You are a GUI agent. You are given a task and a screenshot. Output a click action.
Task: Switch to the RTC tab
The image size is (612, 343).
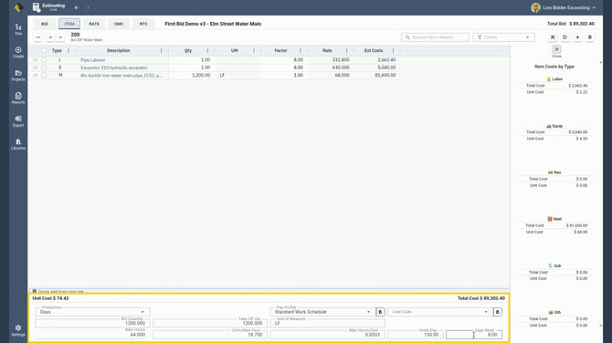coord(143,24)
